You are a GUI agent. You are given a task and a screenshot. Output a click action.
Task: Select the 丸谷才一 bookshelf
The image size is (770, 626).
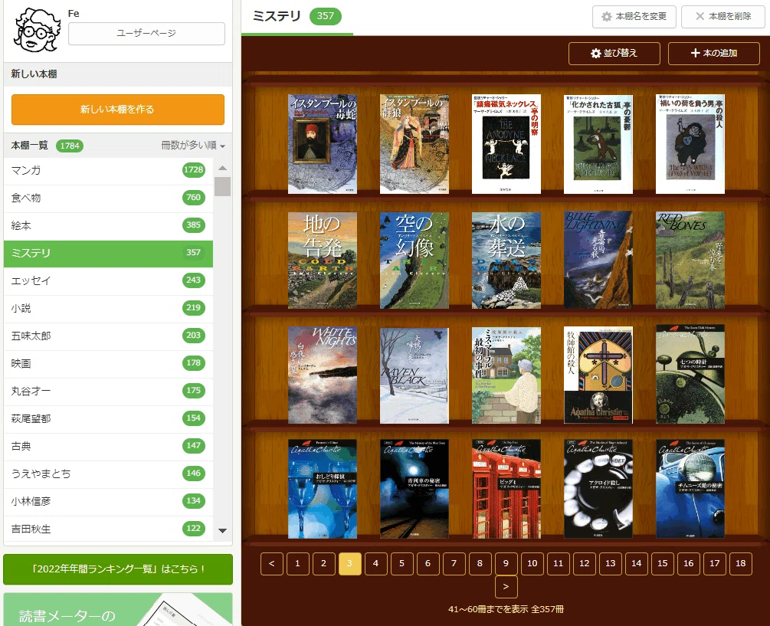pyautogui.click(x=108, y=391)
